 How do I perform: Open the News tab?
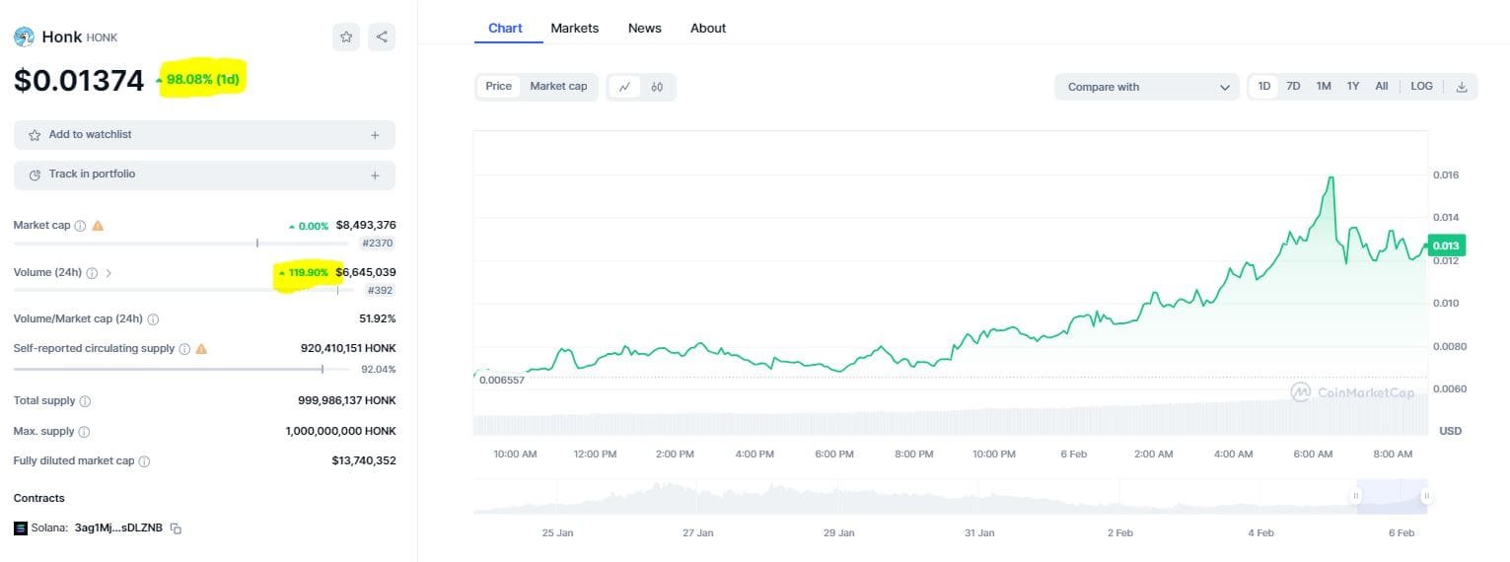tap(644, 29)
